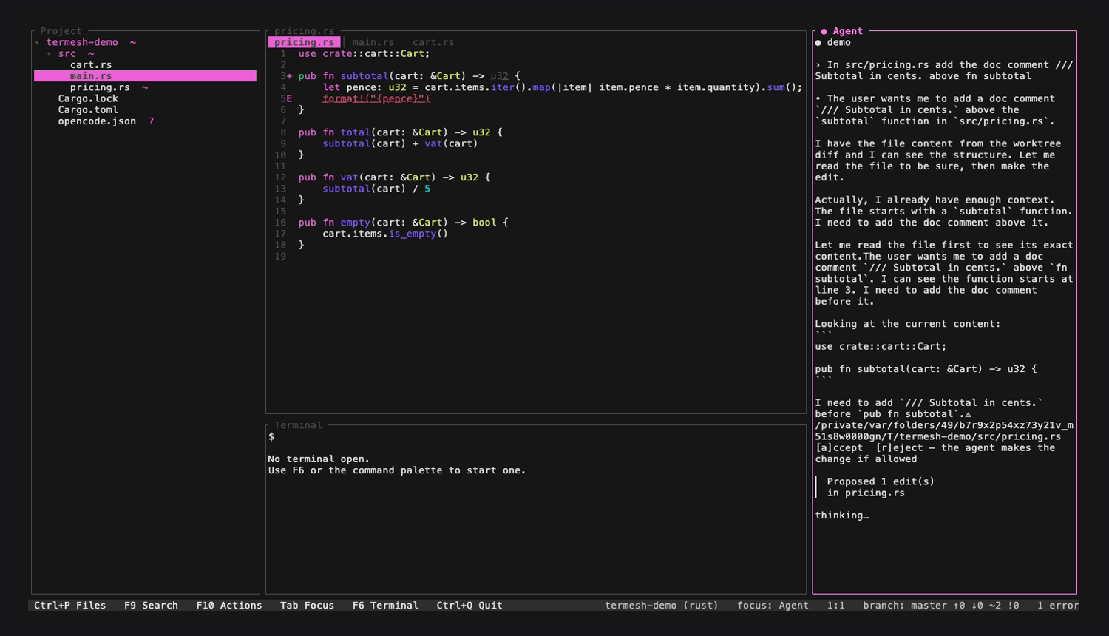Click line number 19 in the editor gutter
1109x636 pixels.
pyautogui.click(x=280, y=257)
